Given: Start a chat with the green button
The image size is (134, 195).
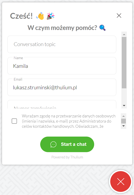Looking at the screenshot, I should click(67, 144).
